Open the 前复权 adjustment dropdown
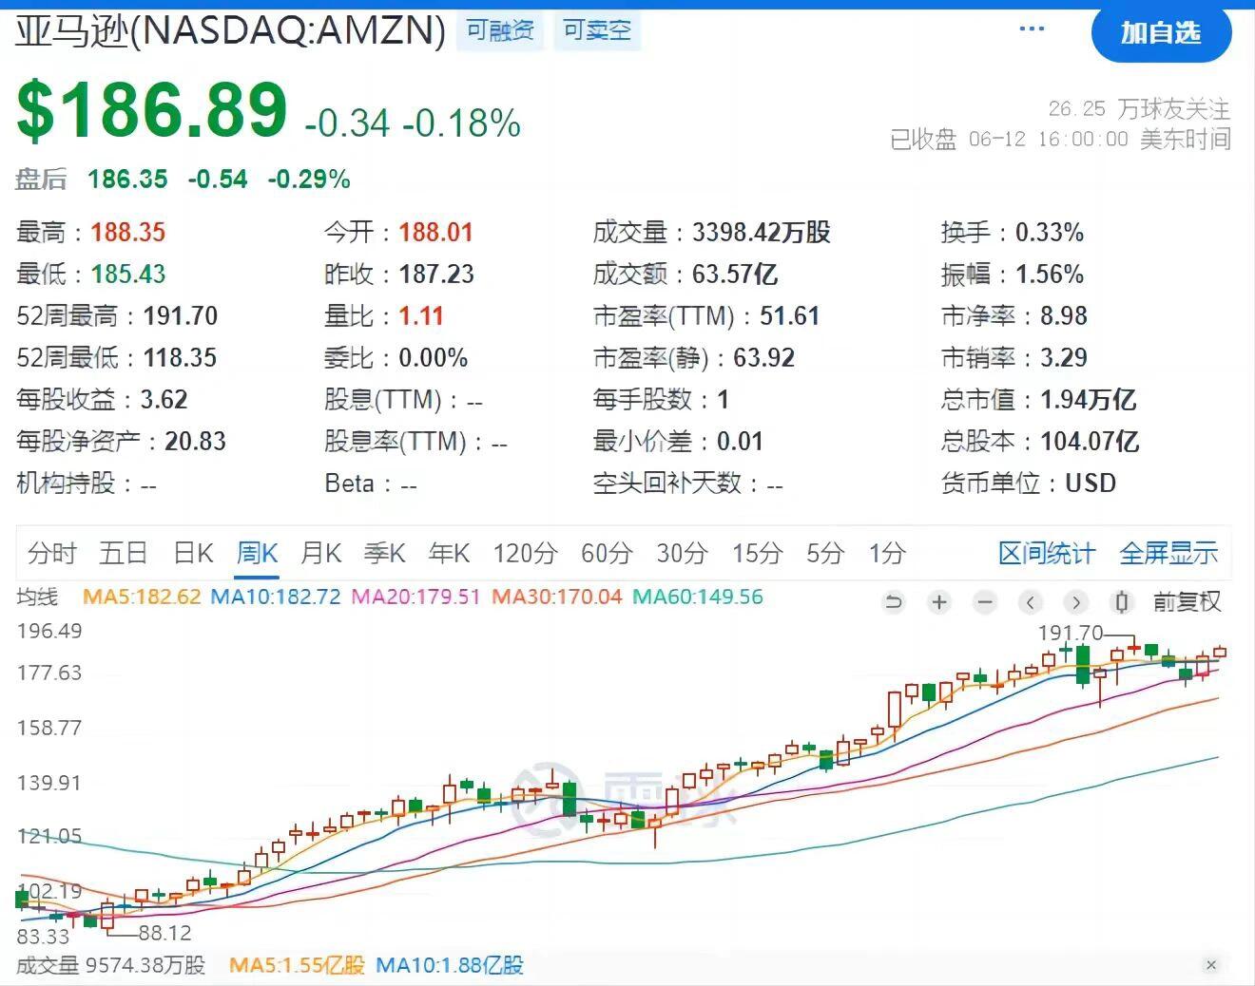The width and height of the screenshot is (1255, 986). coord(1187,602)
